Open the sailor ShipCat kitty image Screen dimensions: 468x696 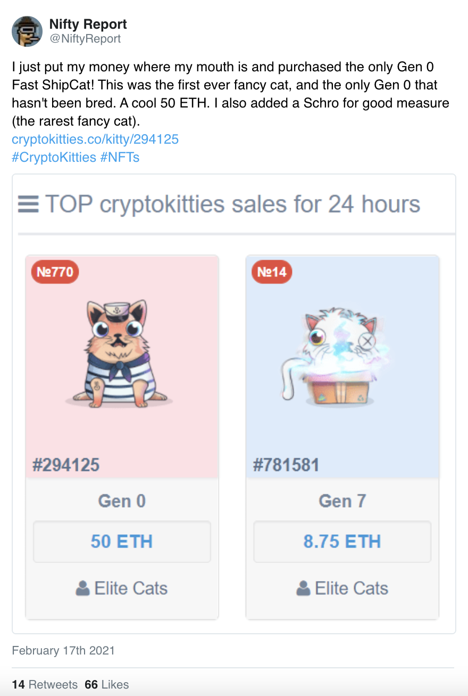pos(120,353)
